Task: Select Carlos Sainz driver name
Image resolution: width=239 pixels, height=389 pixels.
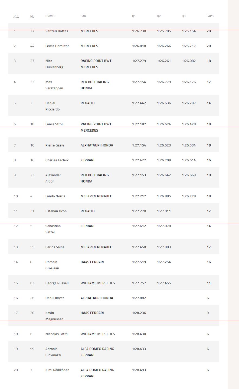Action: [x=55, y=247]
